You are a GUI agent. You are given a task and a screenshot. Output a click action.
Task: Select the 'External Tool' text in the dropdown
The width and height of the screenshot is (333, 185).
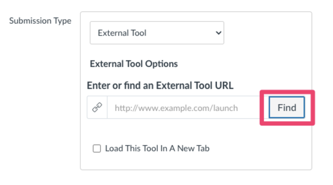[122, 33]
